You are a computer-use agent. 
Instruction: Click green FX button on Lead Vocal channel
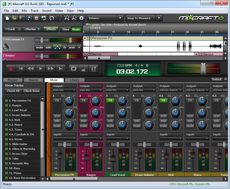click(110, 100)
